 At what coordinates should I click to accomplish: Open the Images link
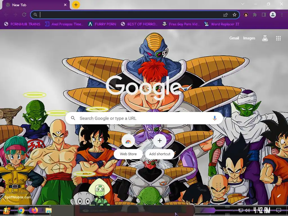tap(249, 38)
